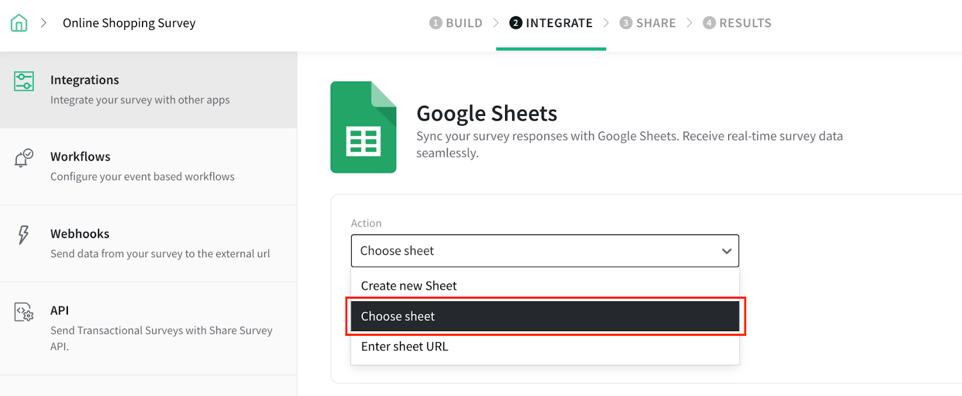
Task: Click 'Configure your event based workflows' text
Action: click(x=142, y=177)
